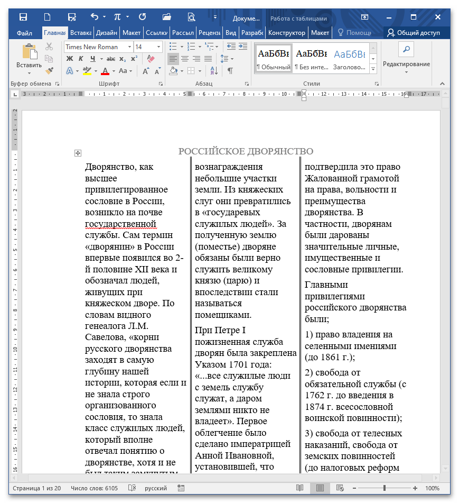Sort text alphabetically with the A-Я icon

tap(214, 70)
